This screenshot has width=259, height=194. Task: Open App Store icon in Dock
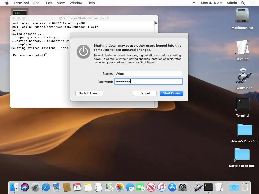(x=172, y=187)
